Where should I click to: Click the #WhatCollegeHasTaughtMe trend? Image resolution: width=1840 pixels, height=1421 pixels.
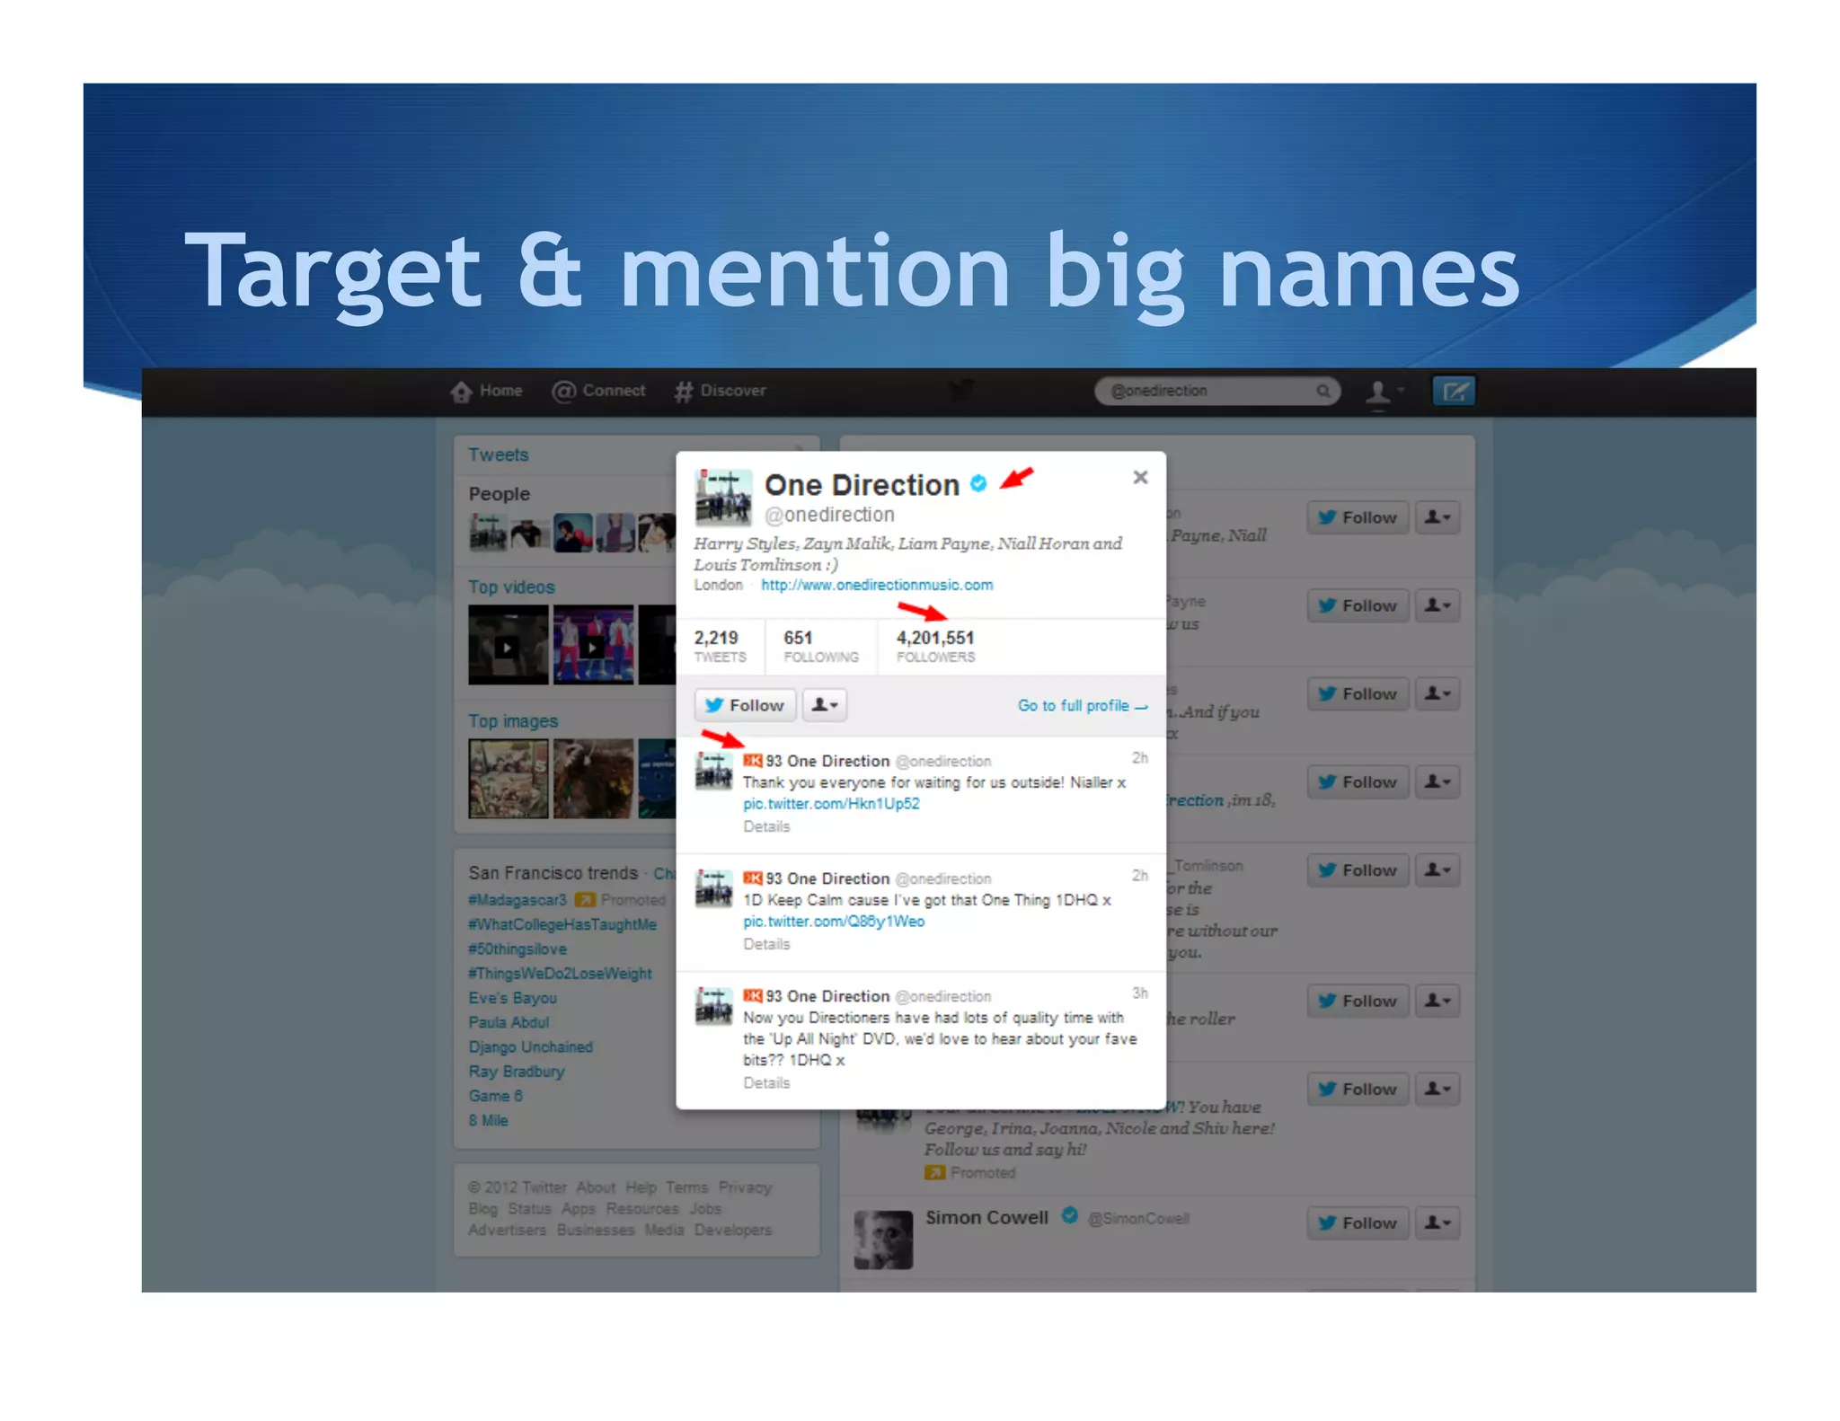(x=562, y=924)
